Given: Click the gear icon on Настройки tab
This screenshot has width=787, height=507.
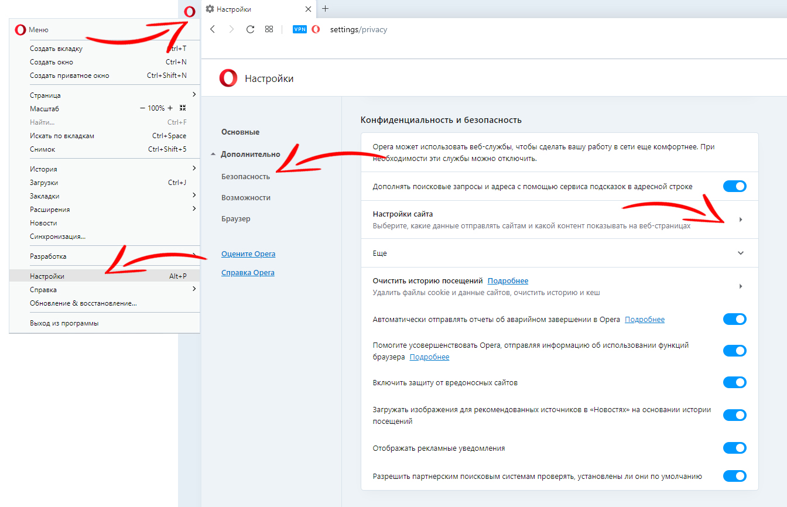Looking at the screenshot, I should (x=210, y=9).
